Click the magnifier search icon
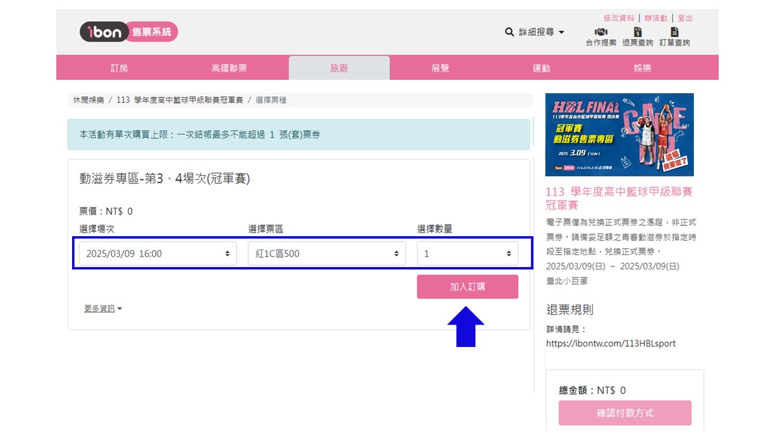Image resolution: width=775 pixels, height=436 pixels. click(509, 32)
